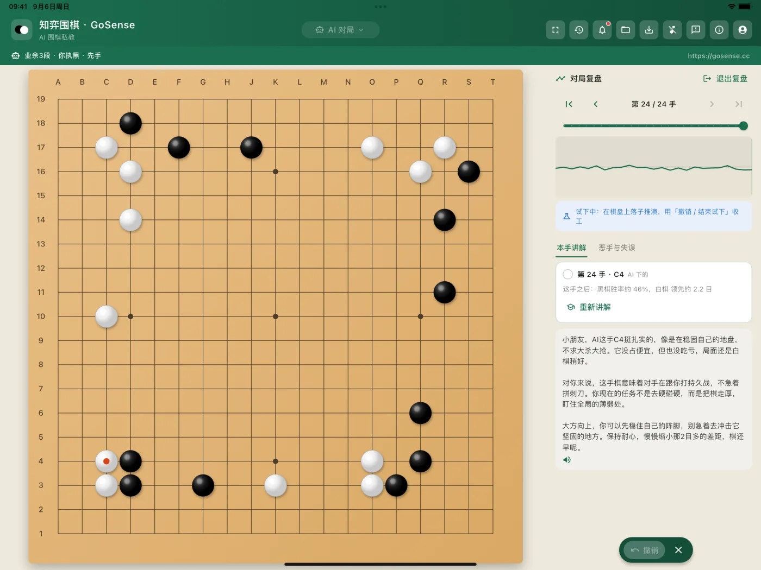This screenshot has height=570, width=761.
Task: Open the info circle icon
Action: (719, 30)
